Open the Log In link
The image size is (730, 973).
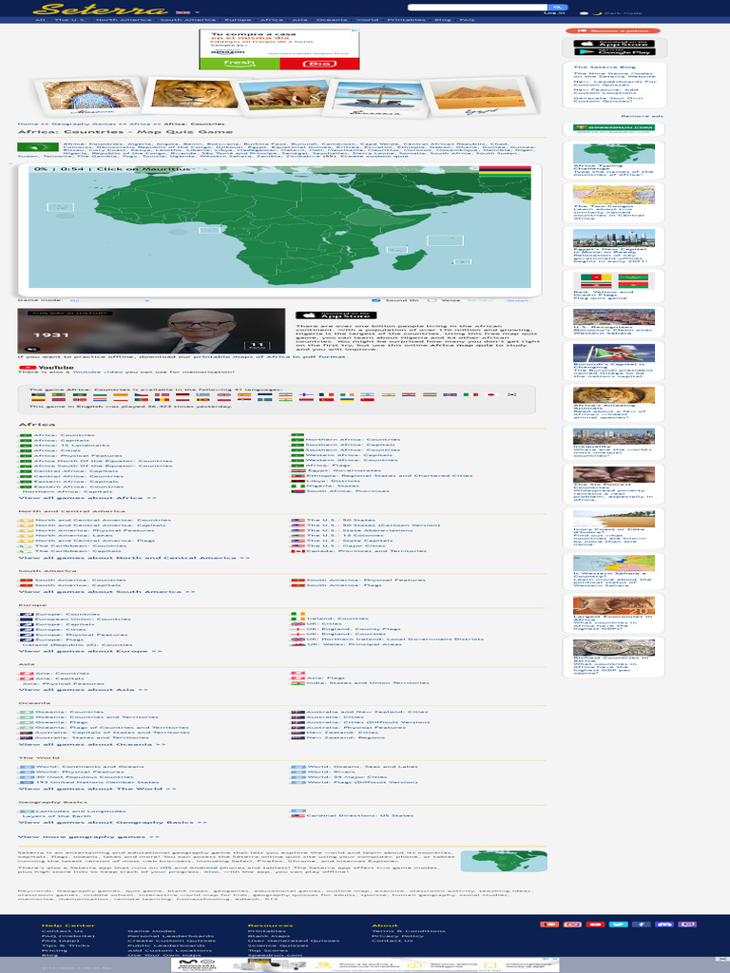554,13
